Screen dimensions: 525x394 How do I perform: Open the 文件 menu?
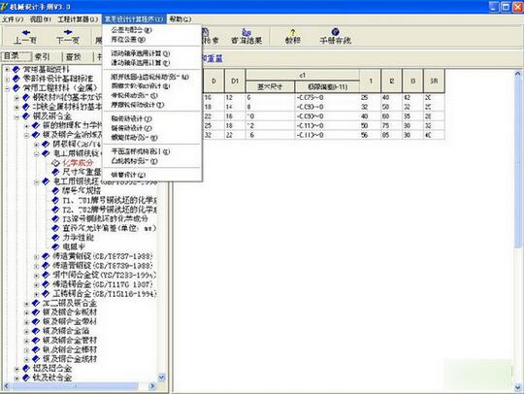(13, 19)
